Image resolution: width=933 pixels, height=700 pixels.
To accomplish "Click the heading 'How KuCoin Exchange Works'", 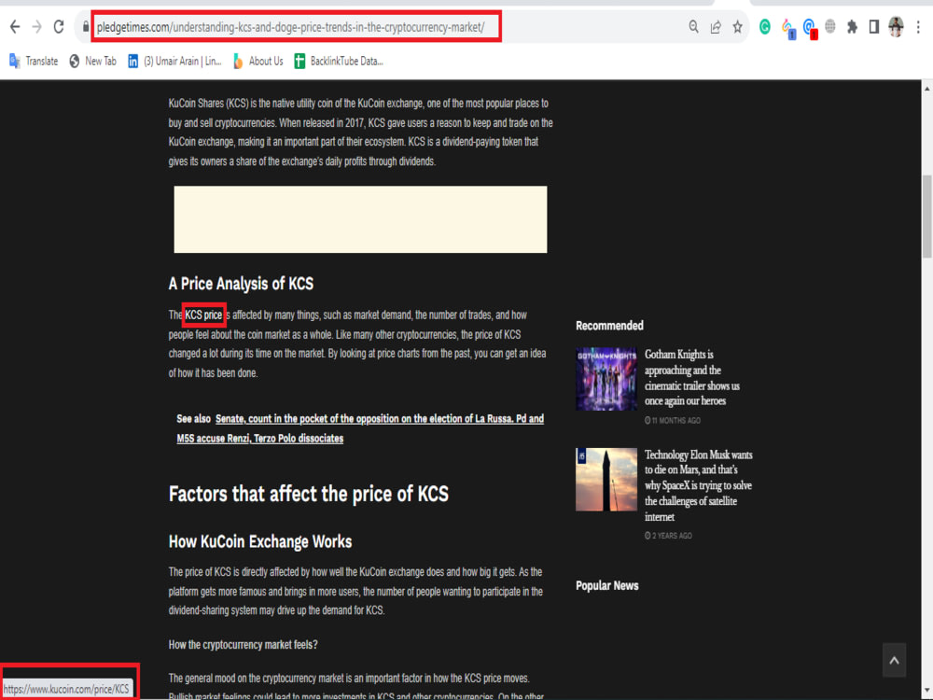I will point(260,541).
